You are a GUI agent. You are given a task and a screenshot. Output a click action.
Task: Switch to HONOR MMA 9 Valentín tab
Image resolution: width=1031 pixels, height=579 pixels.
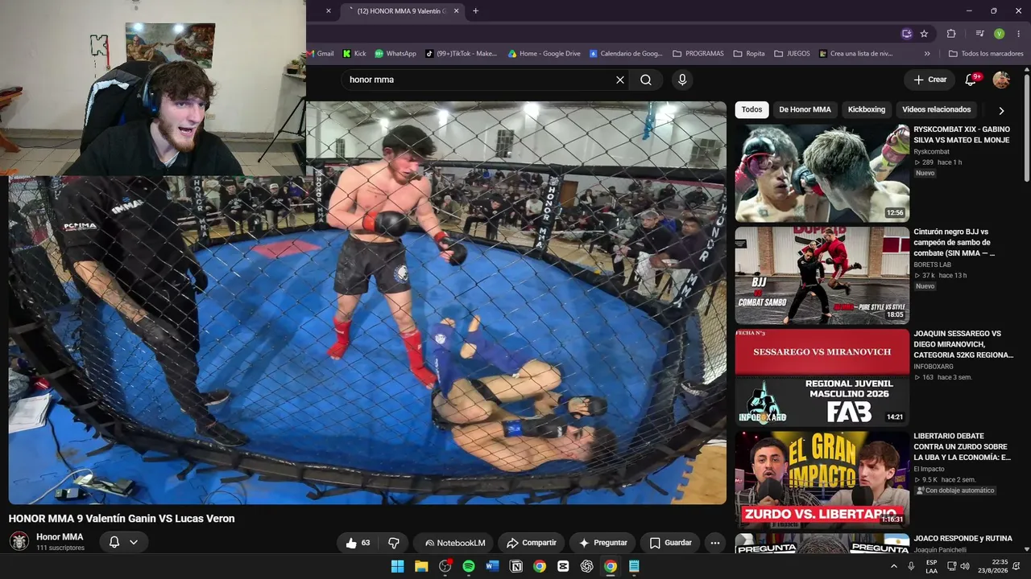tap(403, 11)
